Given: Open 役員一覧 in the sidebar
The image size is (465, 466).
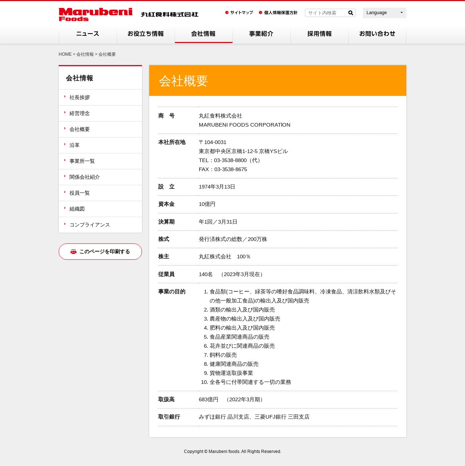Looking at the screenshot, I should point(100,193).
